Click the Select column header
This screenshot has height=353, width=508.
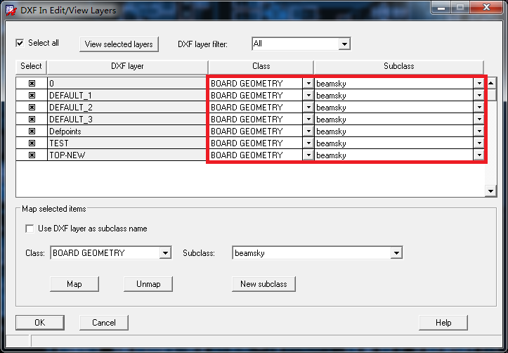(31, 67)
